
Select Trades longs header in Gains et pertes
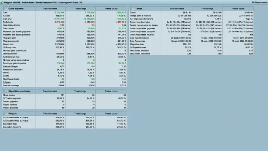click(x=80, y=9)
